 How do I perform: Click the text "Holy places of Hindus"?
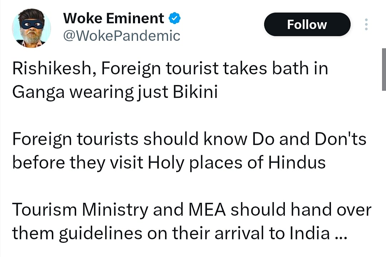pos(237,163)
